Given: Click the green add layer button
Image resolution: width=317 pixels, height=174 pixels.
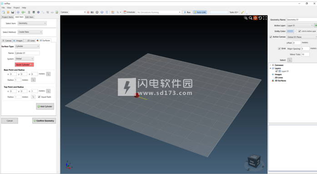Looking at the screenshot, I should pos(316,25).
